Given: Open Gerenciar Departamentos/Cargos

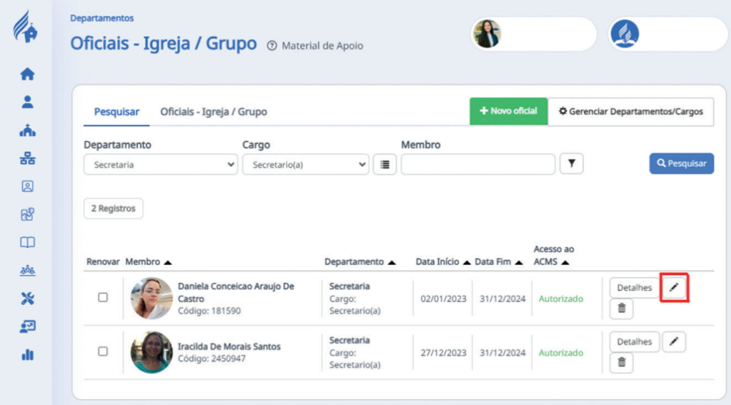Looking at the screenshot, I should (x=630, y=111).
